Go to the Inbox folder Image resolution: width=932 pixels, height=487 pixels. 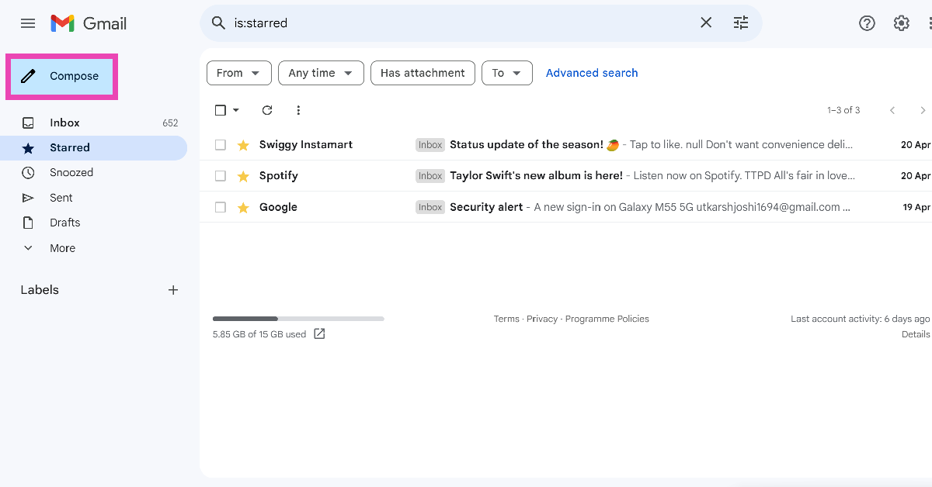pos(64,123)
